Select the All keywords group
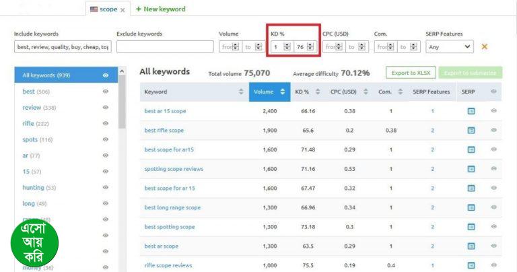517x272 pixels. pos(61,75)
